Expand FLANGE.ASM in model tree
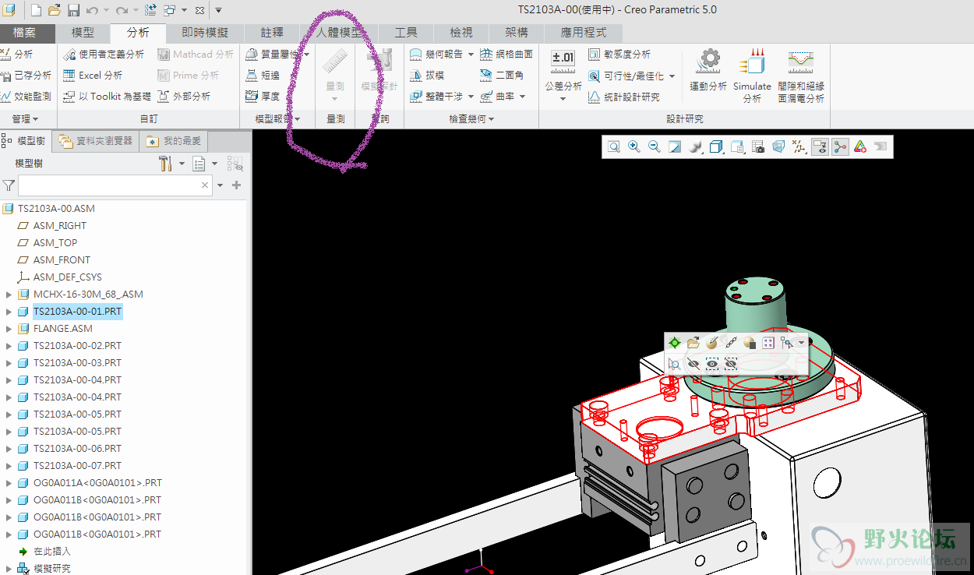The width and height of the screenshot is (974, 575). click(x=9, y=329)
